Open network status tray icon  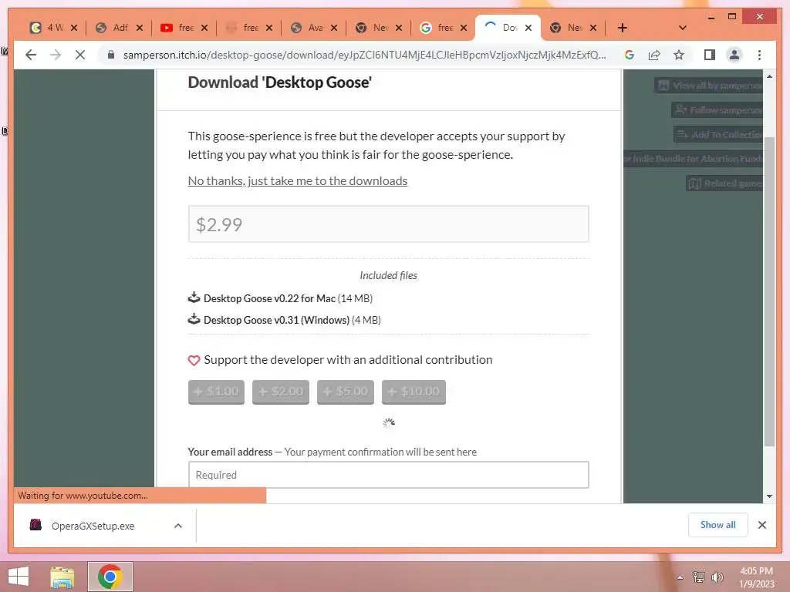point(698,577)
